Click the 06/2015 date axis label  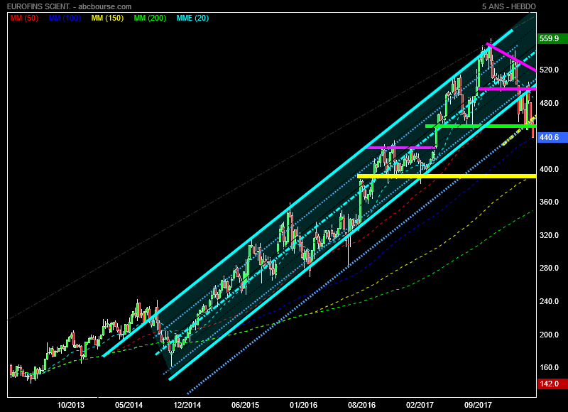coord(245,405)
